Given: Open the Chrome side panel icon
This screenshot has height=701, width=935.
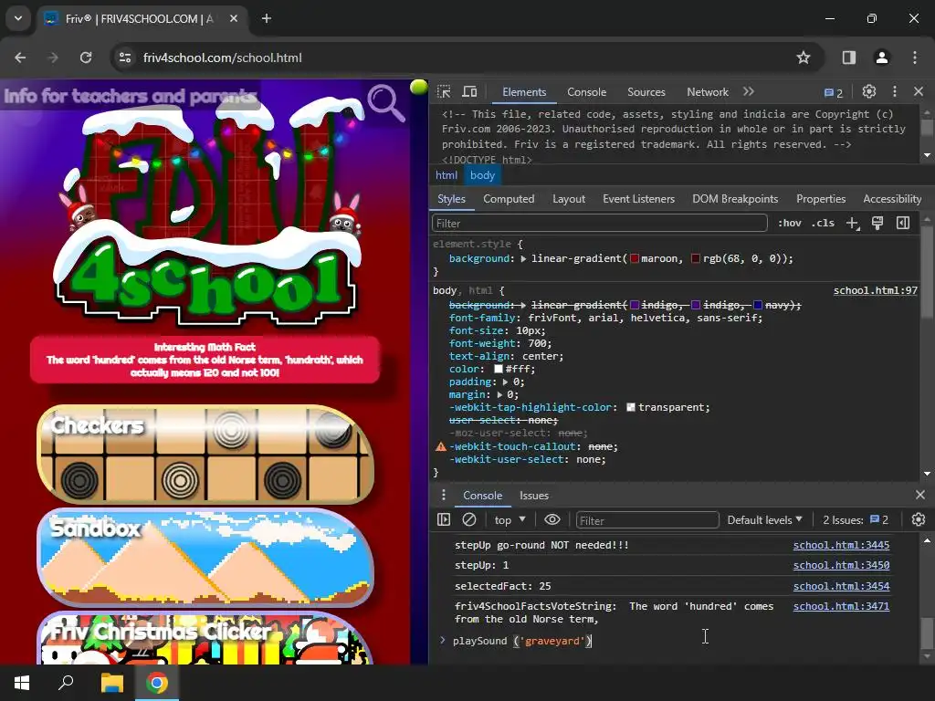Looking at the screenshot, I should click(848, 58).
